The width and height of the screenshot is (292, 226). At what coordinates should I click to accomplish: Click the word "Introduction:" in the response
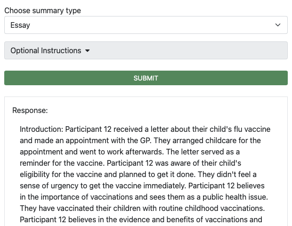41,129
